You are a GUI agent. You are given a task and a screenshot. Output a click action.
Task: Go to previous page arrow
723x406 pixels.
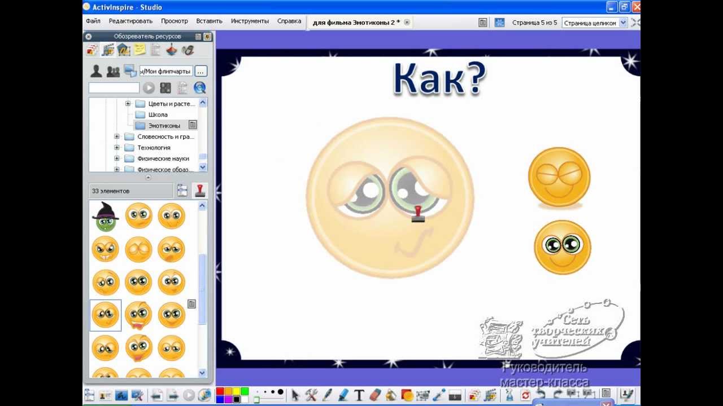coord(156,395)
